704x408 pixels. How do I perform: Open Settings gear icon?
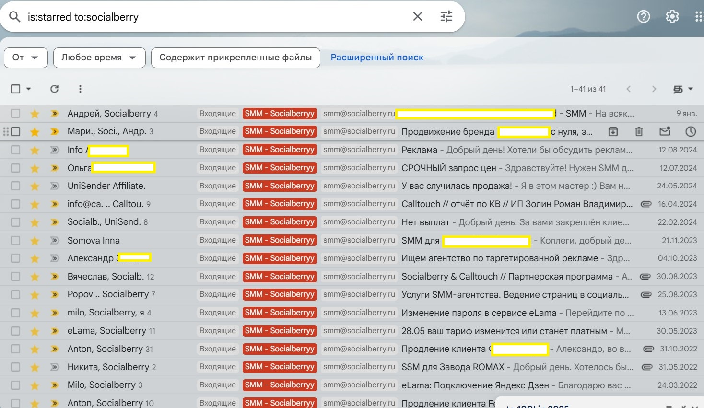672,17
